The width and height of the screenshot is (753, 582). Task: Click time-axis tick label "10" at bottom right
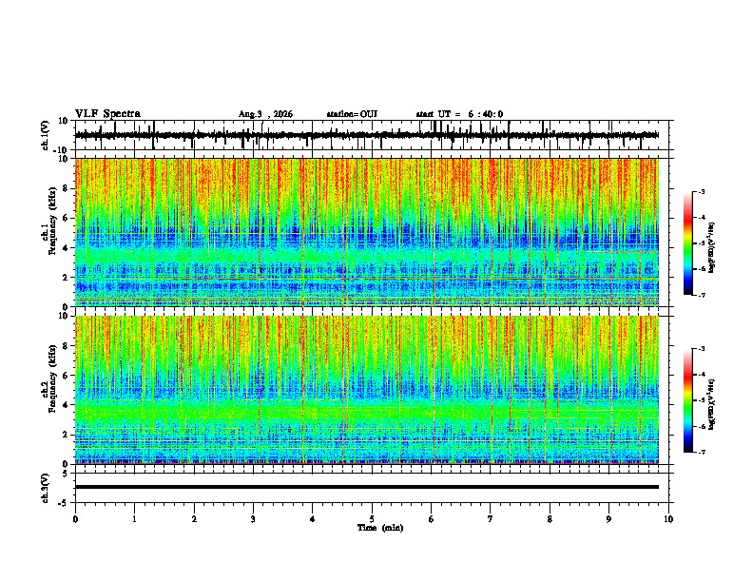(x=668, y=519)
